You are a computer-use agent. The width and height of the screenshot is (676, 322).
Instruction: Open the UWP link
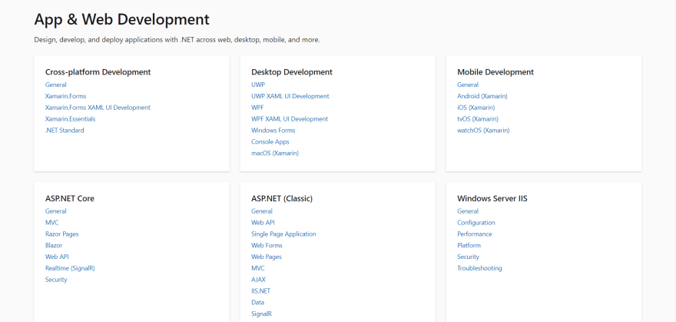click(x=258, y=85)
